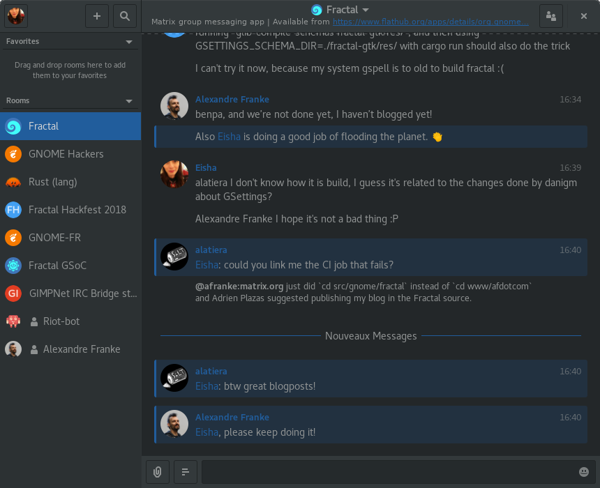Click the GNOME Hackers room icon
Screen dimensions: 600x488
click(x=13, y=154)
